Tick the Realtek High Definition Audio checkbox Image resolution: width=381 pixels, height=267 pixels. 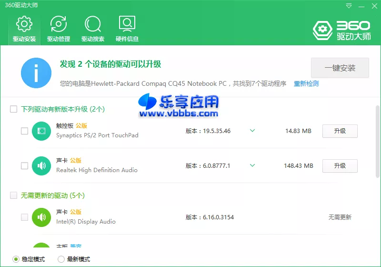pyautogui.click(x=25, y=166)
